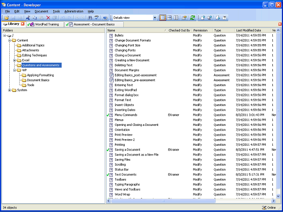Click the Check Out down-arrow icon

(218, 18)
